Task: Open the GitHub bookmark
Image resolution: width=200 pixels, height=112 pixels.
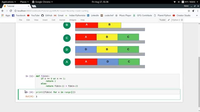Action: click(x=47, y=15)
